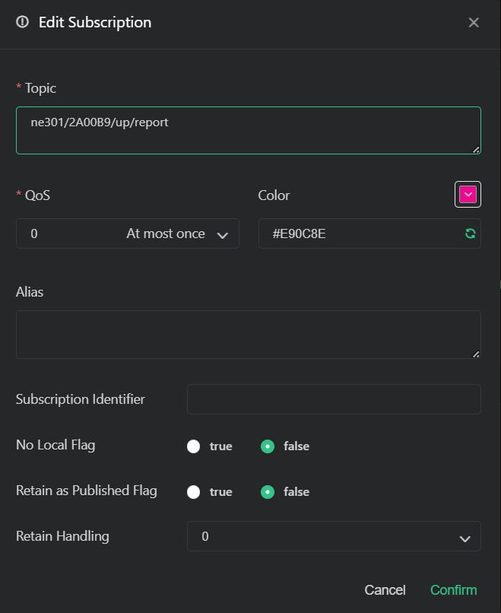Select false for No Local Flag
501x613 pixels.
[x=267, y=446]
